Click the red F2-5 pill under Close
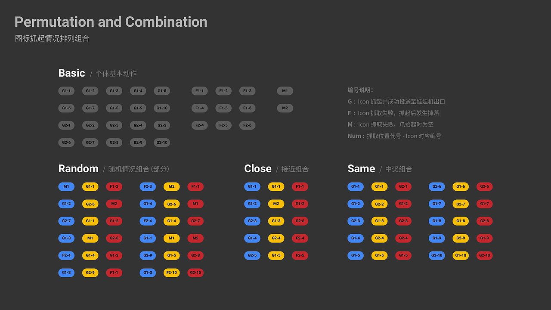The height and width of the screenshot is (310, 551). pyautogui.click(x=300, y=255)
